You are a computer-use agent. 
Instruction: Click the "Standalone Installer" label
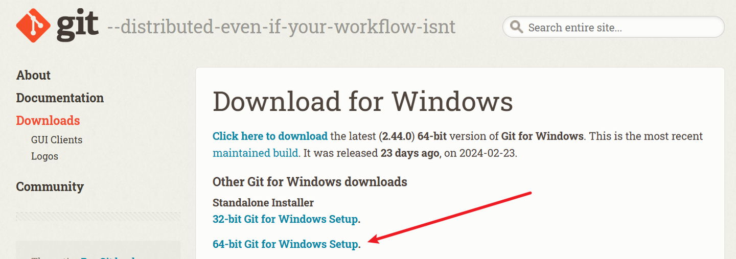pyautogui.click(x=263, y=203)
